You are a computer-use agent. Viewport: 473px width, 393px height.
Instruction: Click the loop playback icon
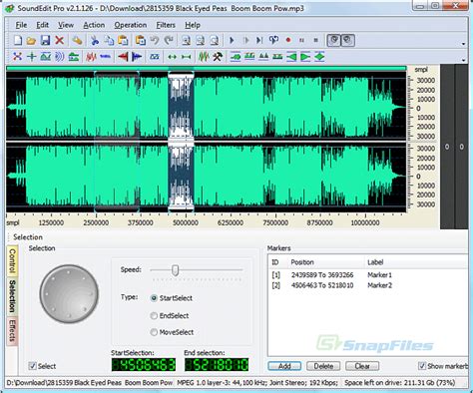[x=273, y=41]
